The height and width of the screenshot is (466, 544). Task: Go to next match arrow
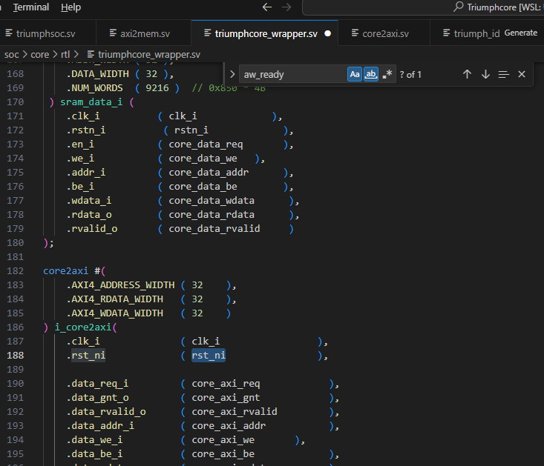point(485,74)
